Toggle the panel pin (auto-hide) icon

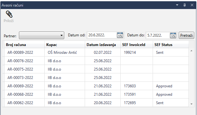pyautogui.click(x=185, y=5)
